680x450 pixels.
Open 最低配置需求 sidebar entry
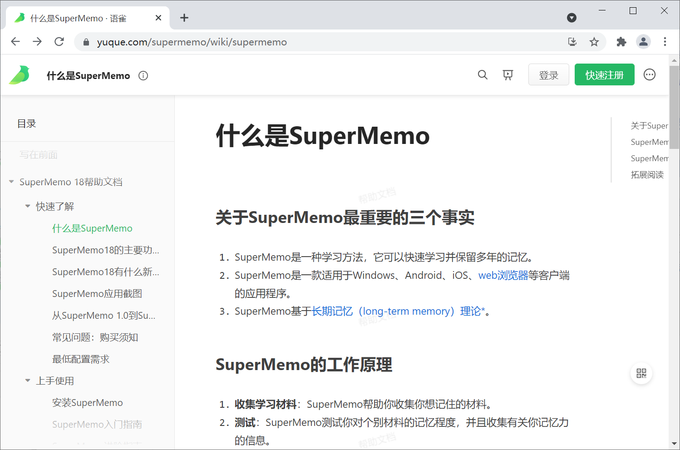click(x=81, y=359)
